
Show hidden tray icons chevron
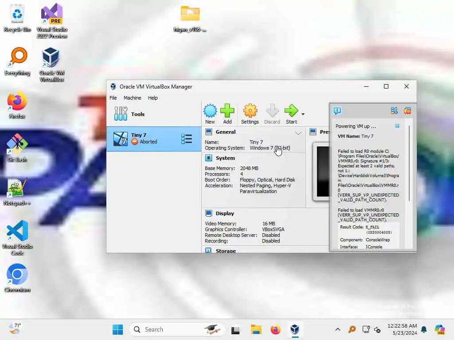pos(337,329)
